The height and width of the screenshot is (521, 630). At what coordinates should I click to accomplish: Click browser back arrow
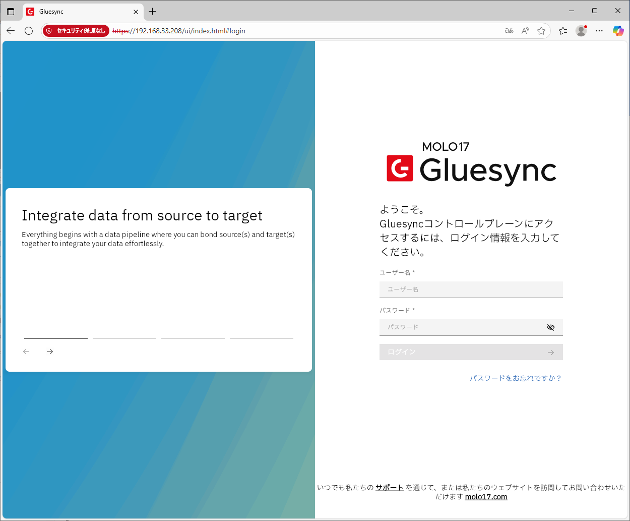11,31
